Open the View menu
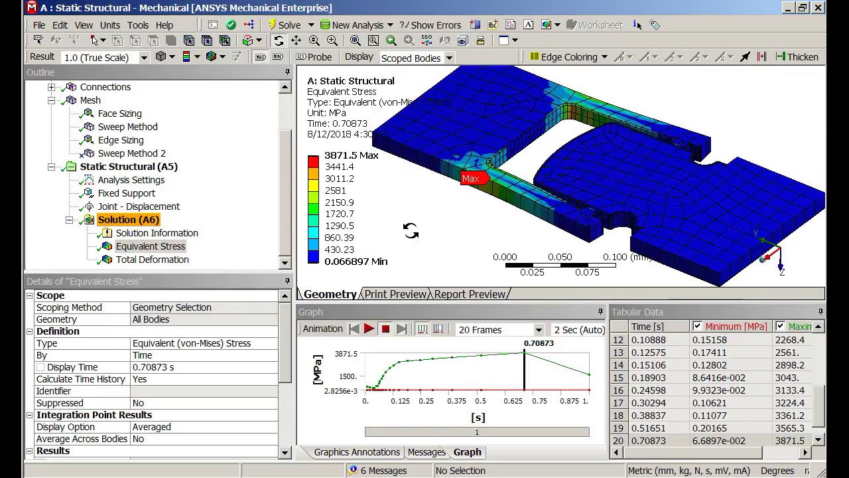 (x=84, y=25)
